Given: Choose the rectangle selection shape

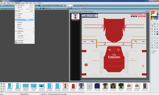Looking at the screenshot, I should pos(152,38).
